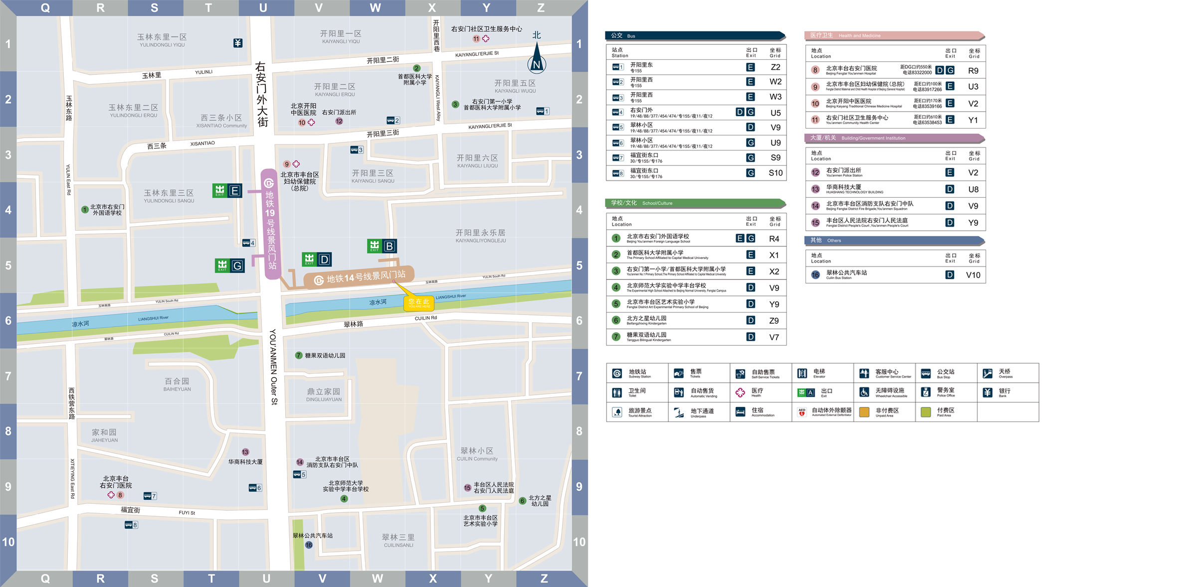The image size is (1197, 587).
Task: Click the 'Huashang Technology Building' row
Action: pos(896,189)
